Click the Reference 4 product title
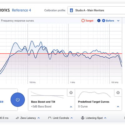This screenshot has height=125, width=125. click(22, 10)
